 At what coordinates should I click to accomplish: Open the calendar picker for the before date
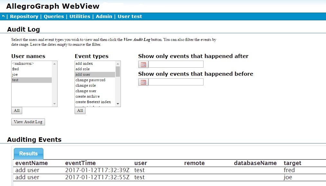143,82
